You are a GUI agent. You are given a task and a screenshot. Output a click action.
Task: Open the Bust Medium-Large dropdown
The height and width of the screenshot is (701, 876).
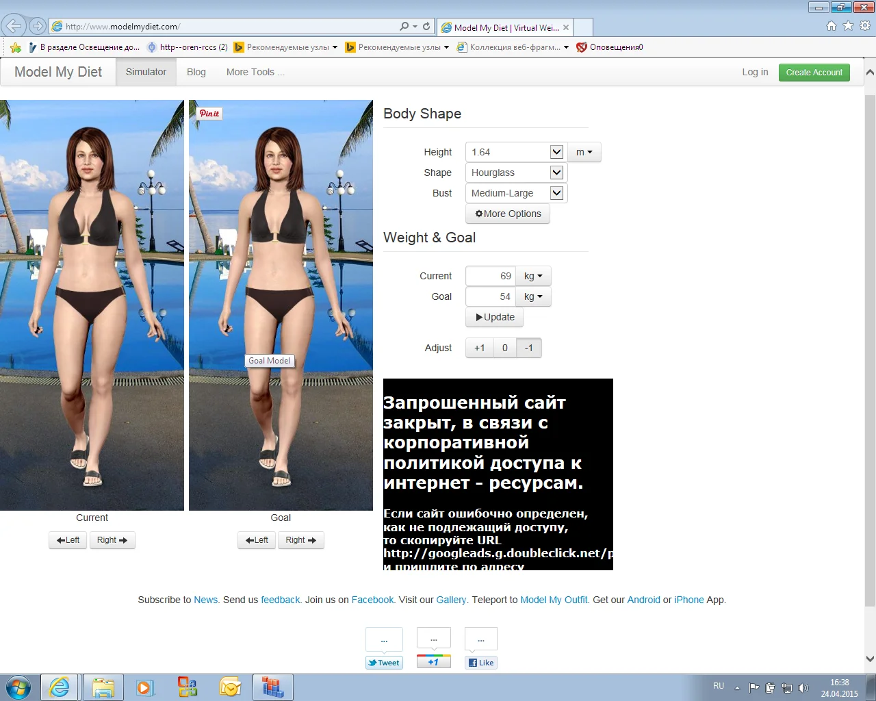tap(557, 193)
